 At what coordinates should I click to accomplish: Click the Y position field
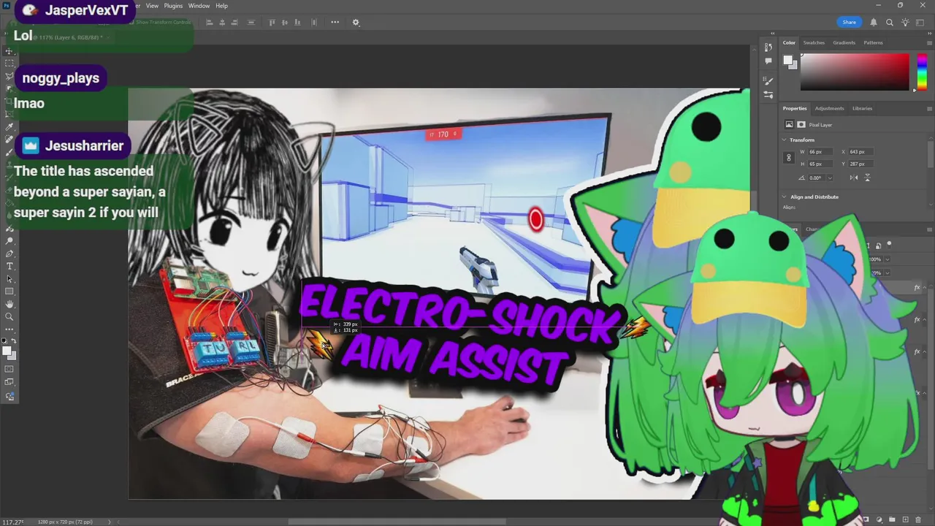pyautogui.click(x=860, y=164)
